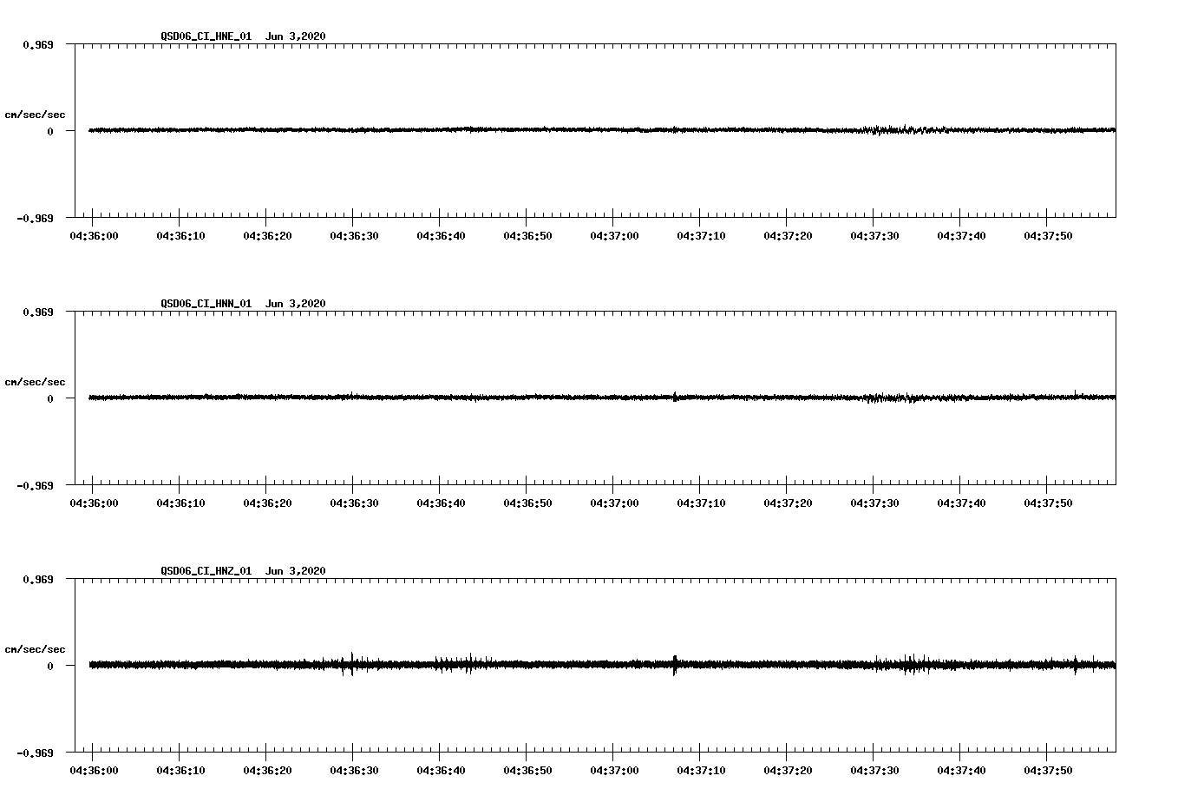
Task: Click 04:36:20 time label under HNE plot
Action: [267, 236]
